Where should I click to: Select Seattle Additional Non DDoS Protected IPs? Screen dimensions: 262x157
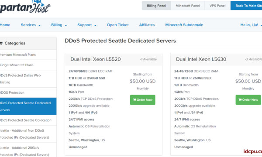pos(28,134)
